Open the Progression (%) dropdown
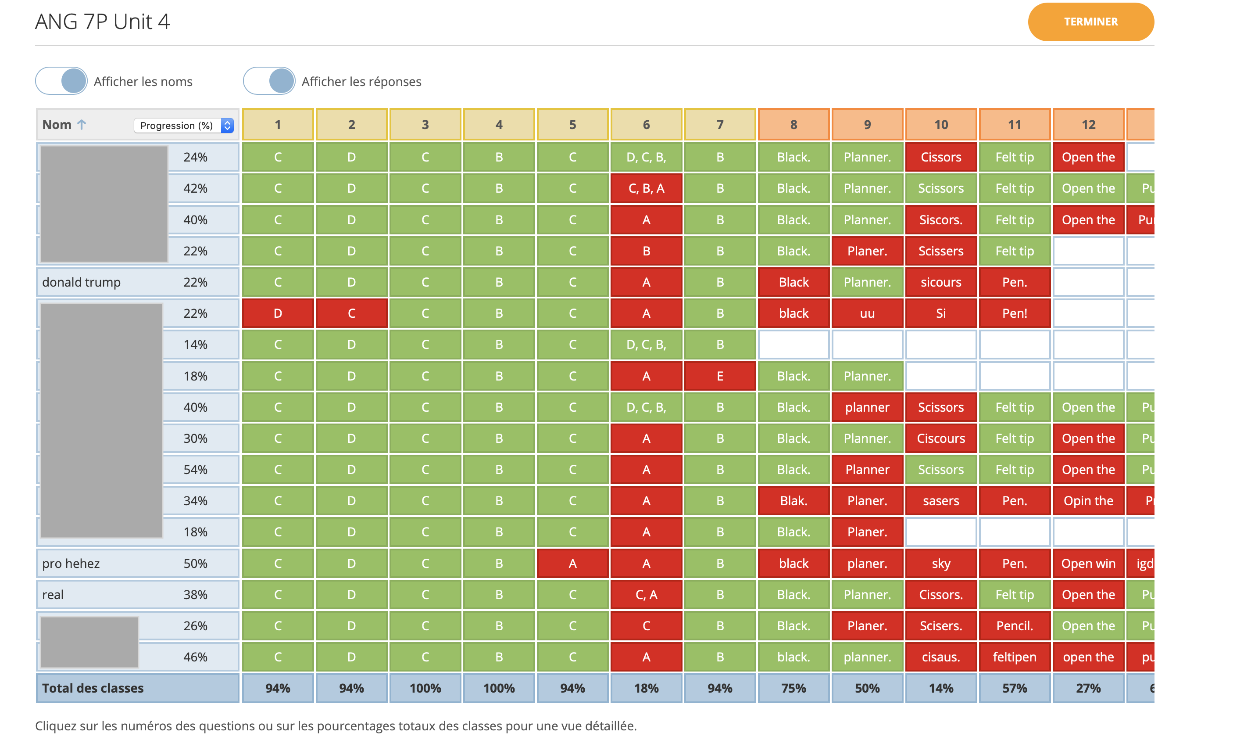This screenshot has height=740, width=1251. pyautogui.click(x=183, y=125)
